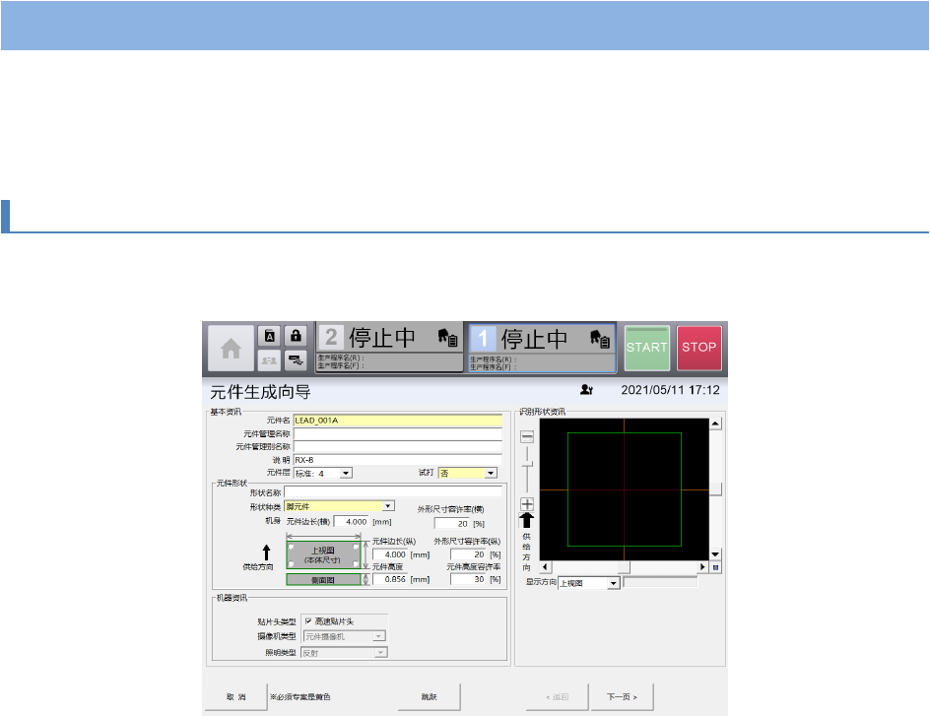Click the lane 2 hand-clipboard icon
The height and width of the screenshot is (716, 930).
(448, 337)
